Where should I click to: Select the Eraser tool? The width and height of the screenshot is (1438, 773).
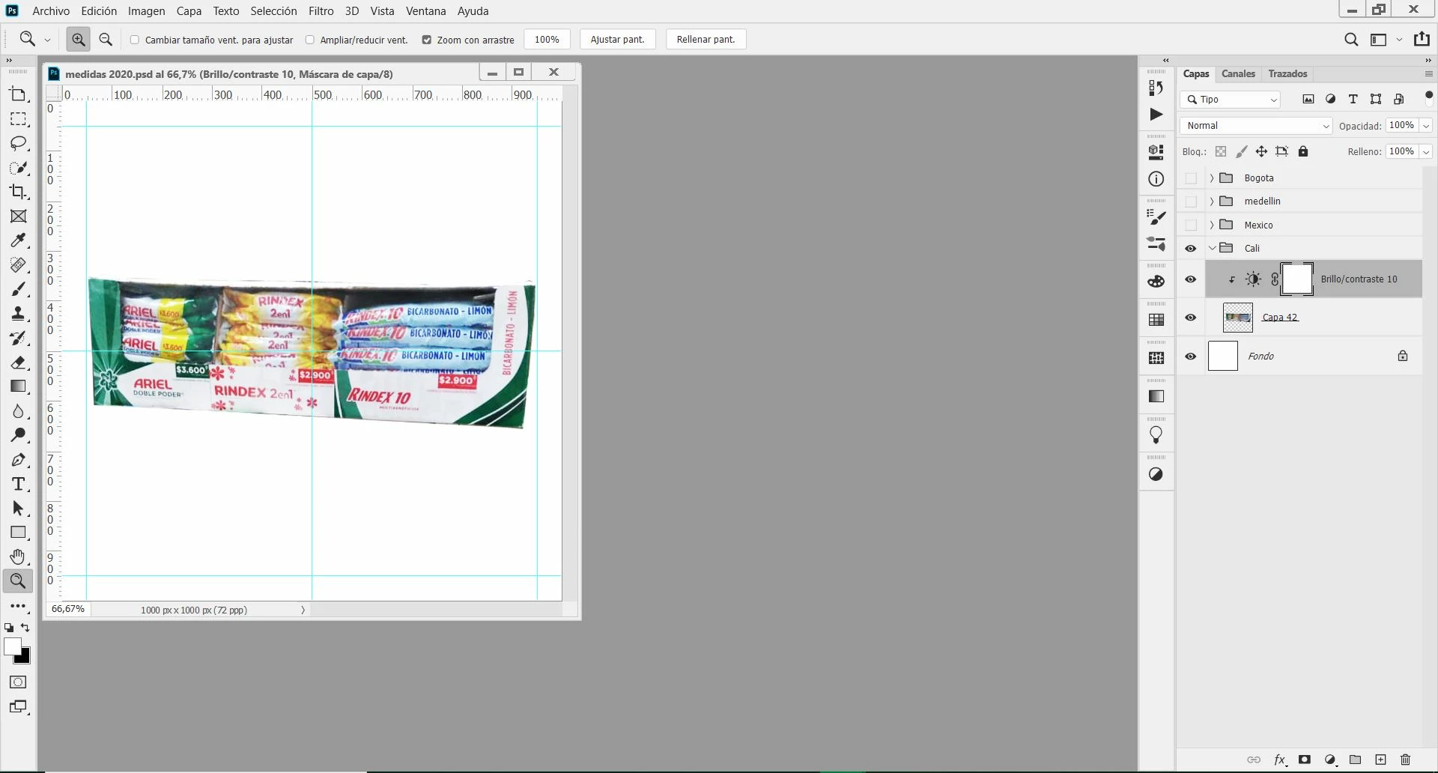[18, 363]
